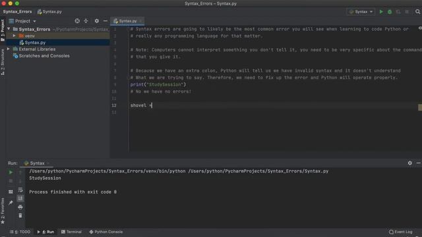Viewport: 422px width, 237px height.
Task: Click the 'shovel' text on line 12
Action: (x=138, y=105)
